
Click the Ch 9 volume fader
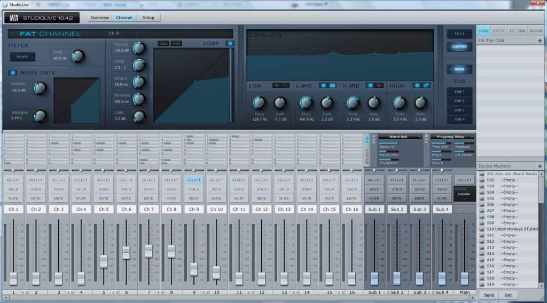click(x=193, y=269)
